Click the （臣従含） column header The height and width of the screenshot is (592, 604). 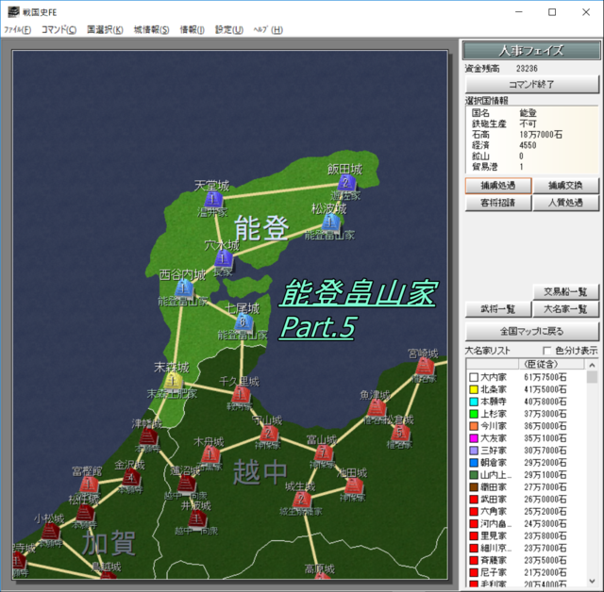(552, 364)
